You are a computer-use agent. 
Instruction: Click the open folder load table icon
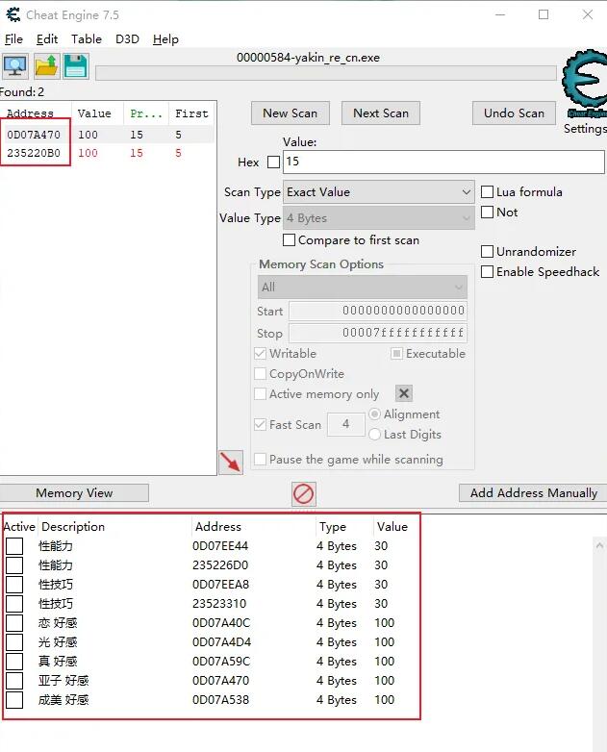click(45, 65)
